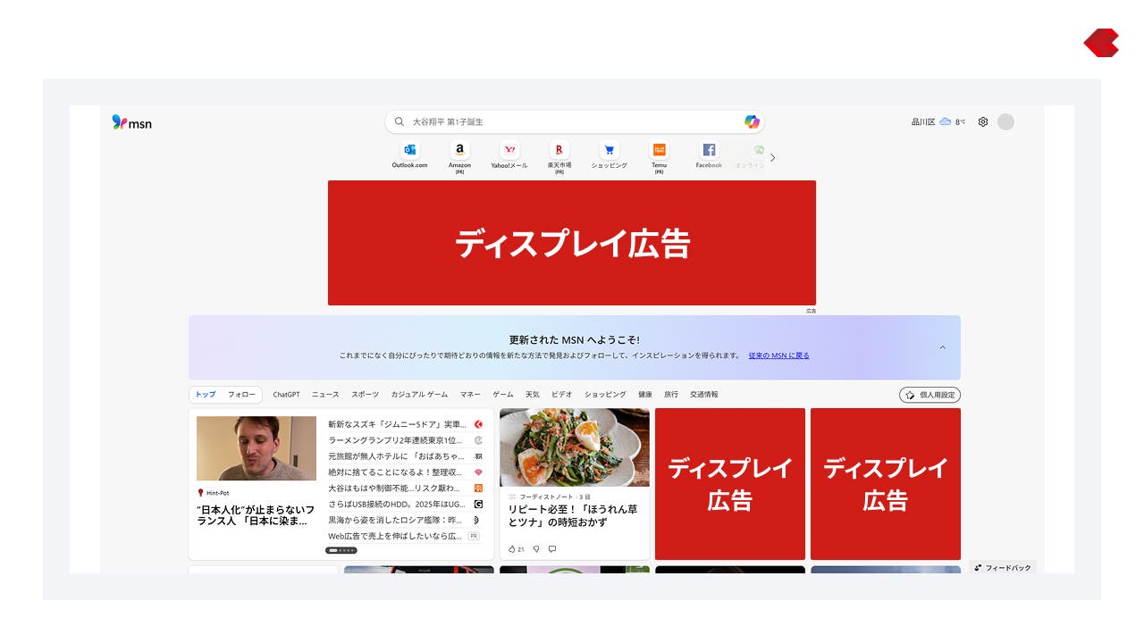
Task: Click the 個人用設定 button
Action: (929, 395)
